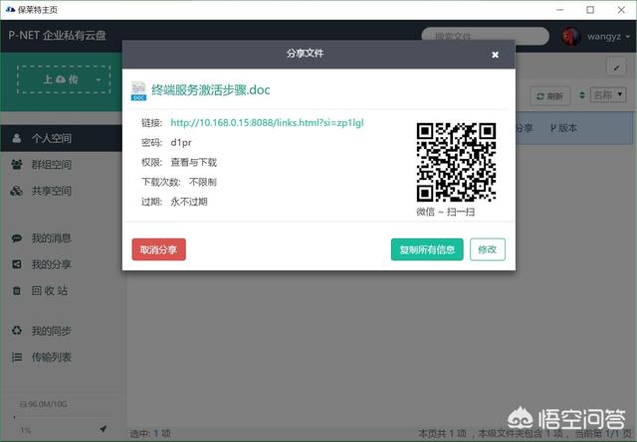Click the share icon for 我的分享

pyautogui.click(x=17, y=264)
